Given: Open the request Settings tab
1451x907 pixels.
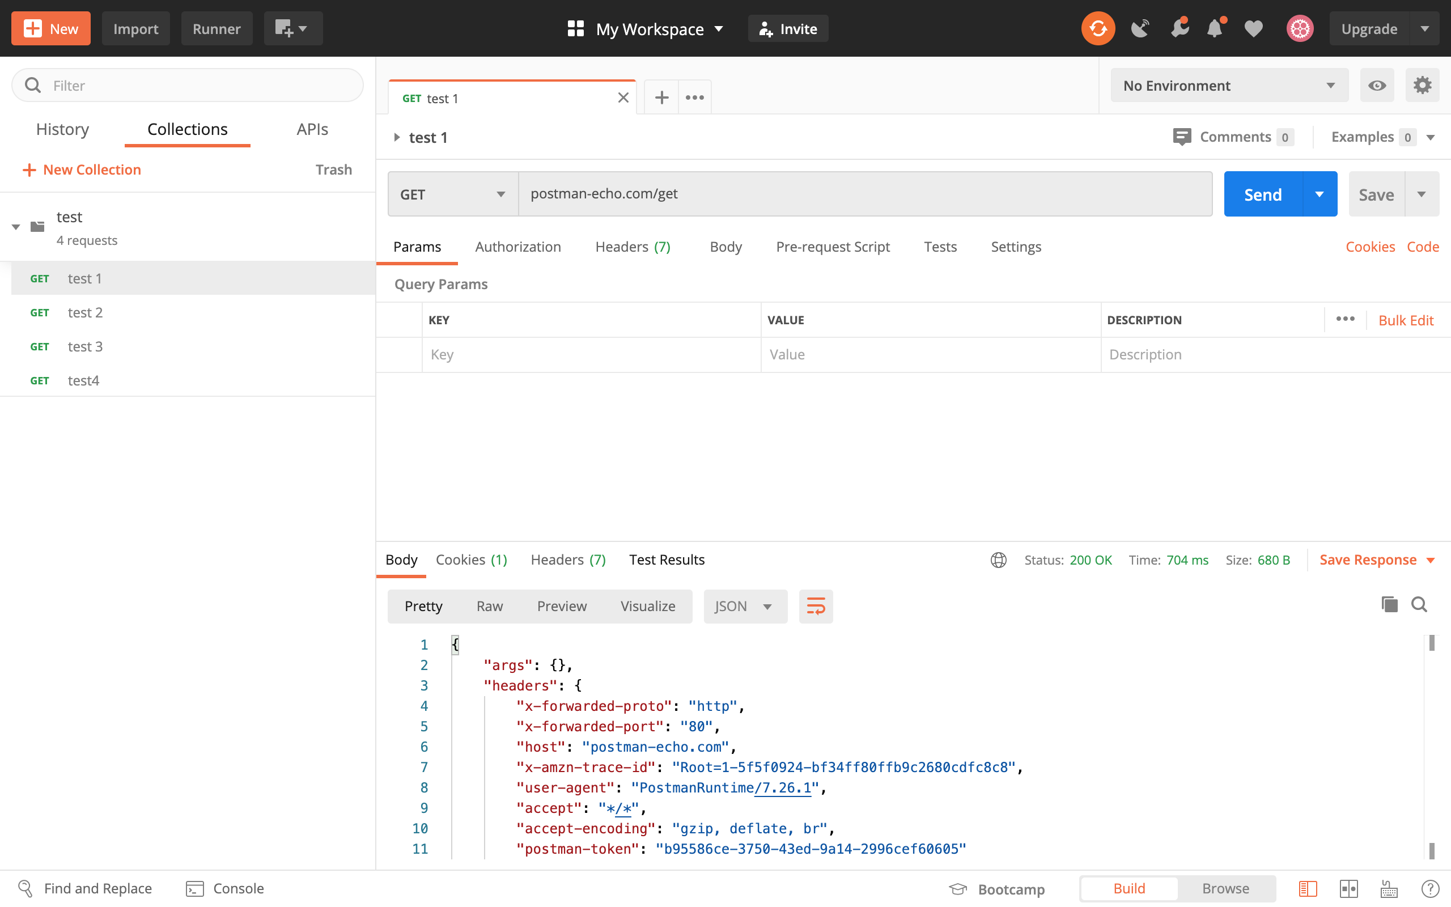Looking at the screenshot, I should click(1016, 247).
